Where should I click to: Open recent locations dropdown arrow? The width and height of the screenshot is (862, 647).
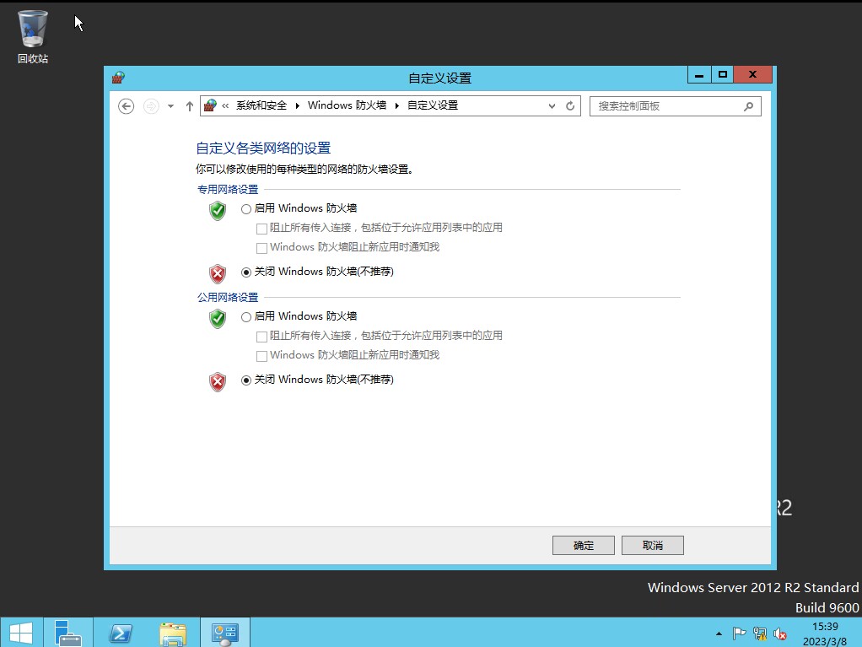pyautogui.click(x=171, y=106)
